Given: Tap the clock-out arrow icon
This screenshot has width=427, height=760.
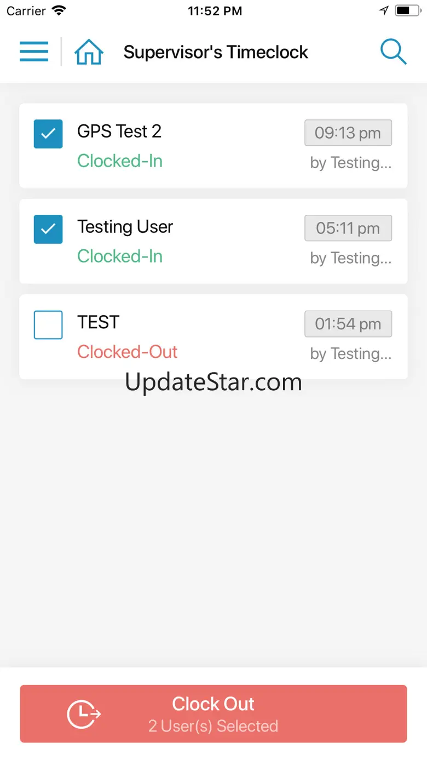Looking at the screenshot, I should 84,713.
